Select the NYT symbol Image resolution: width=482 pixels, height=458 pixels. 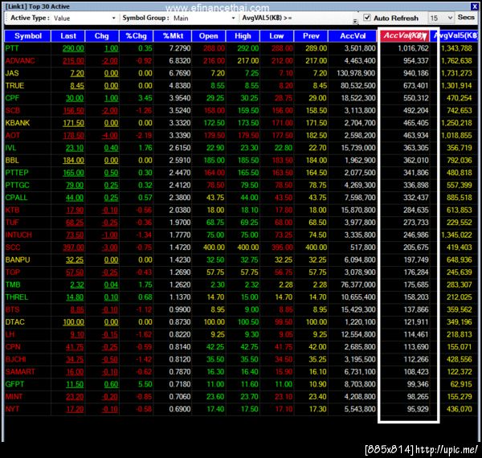12,410
